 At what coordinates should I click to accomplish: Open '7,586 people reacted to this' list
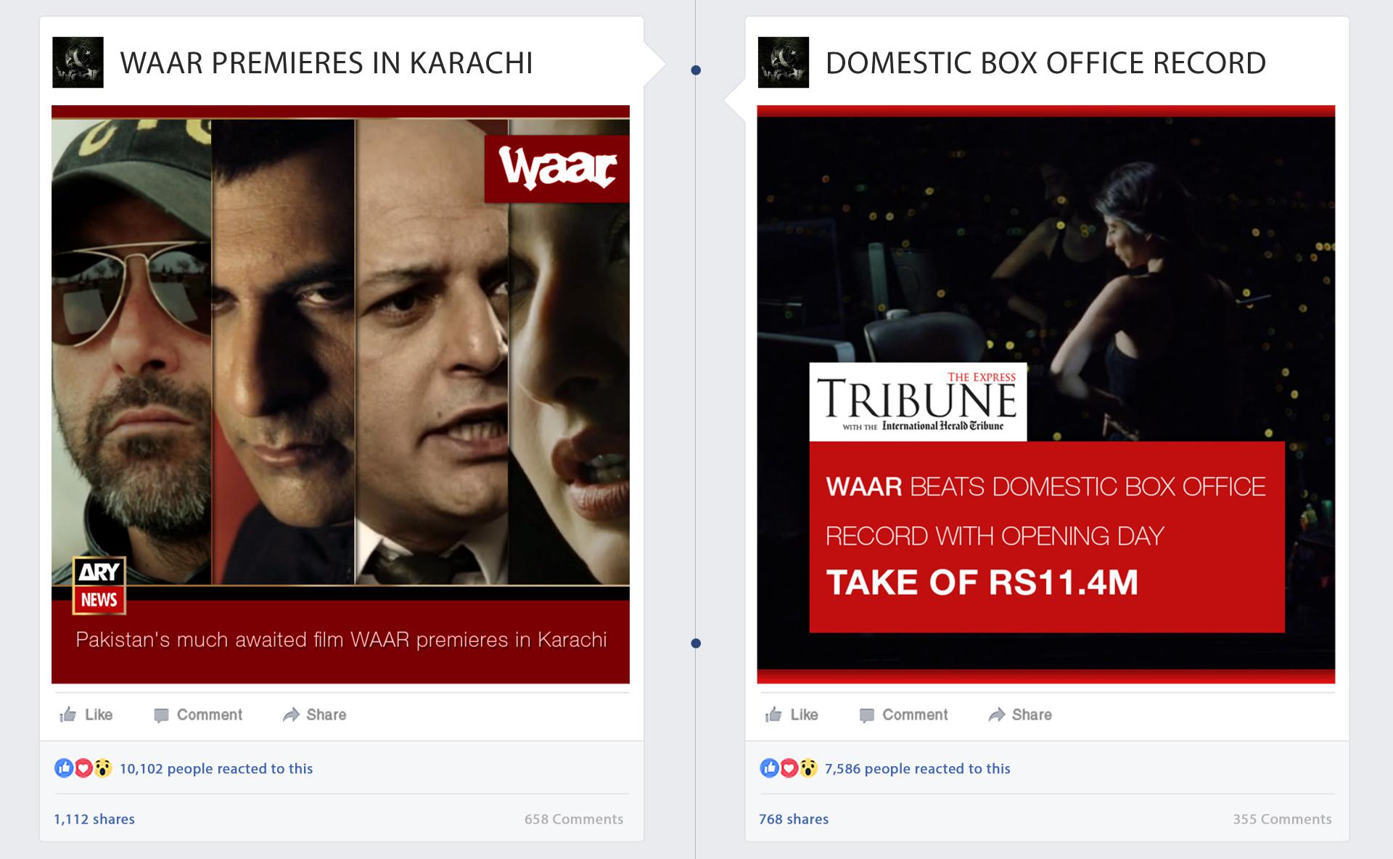click(x=917, y=768)
